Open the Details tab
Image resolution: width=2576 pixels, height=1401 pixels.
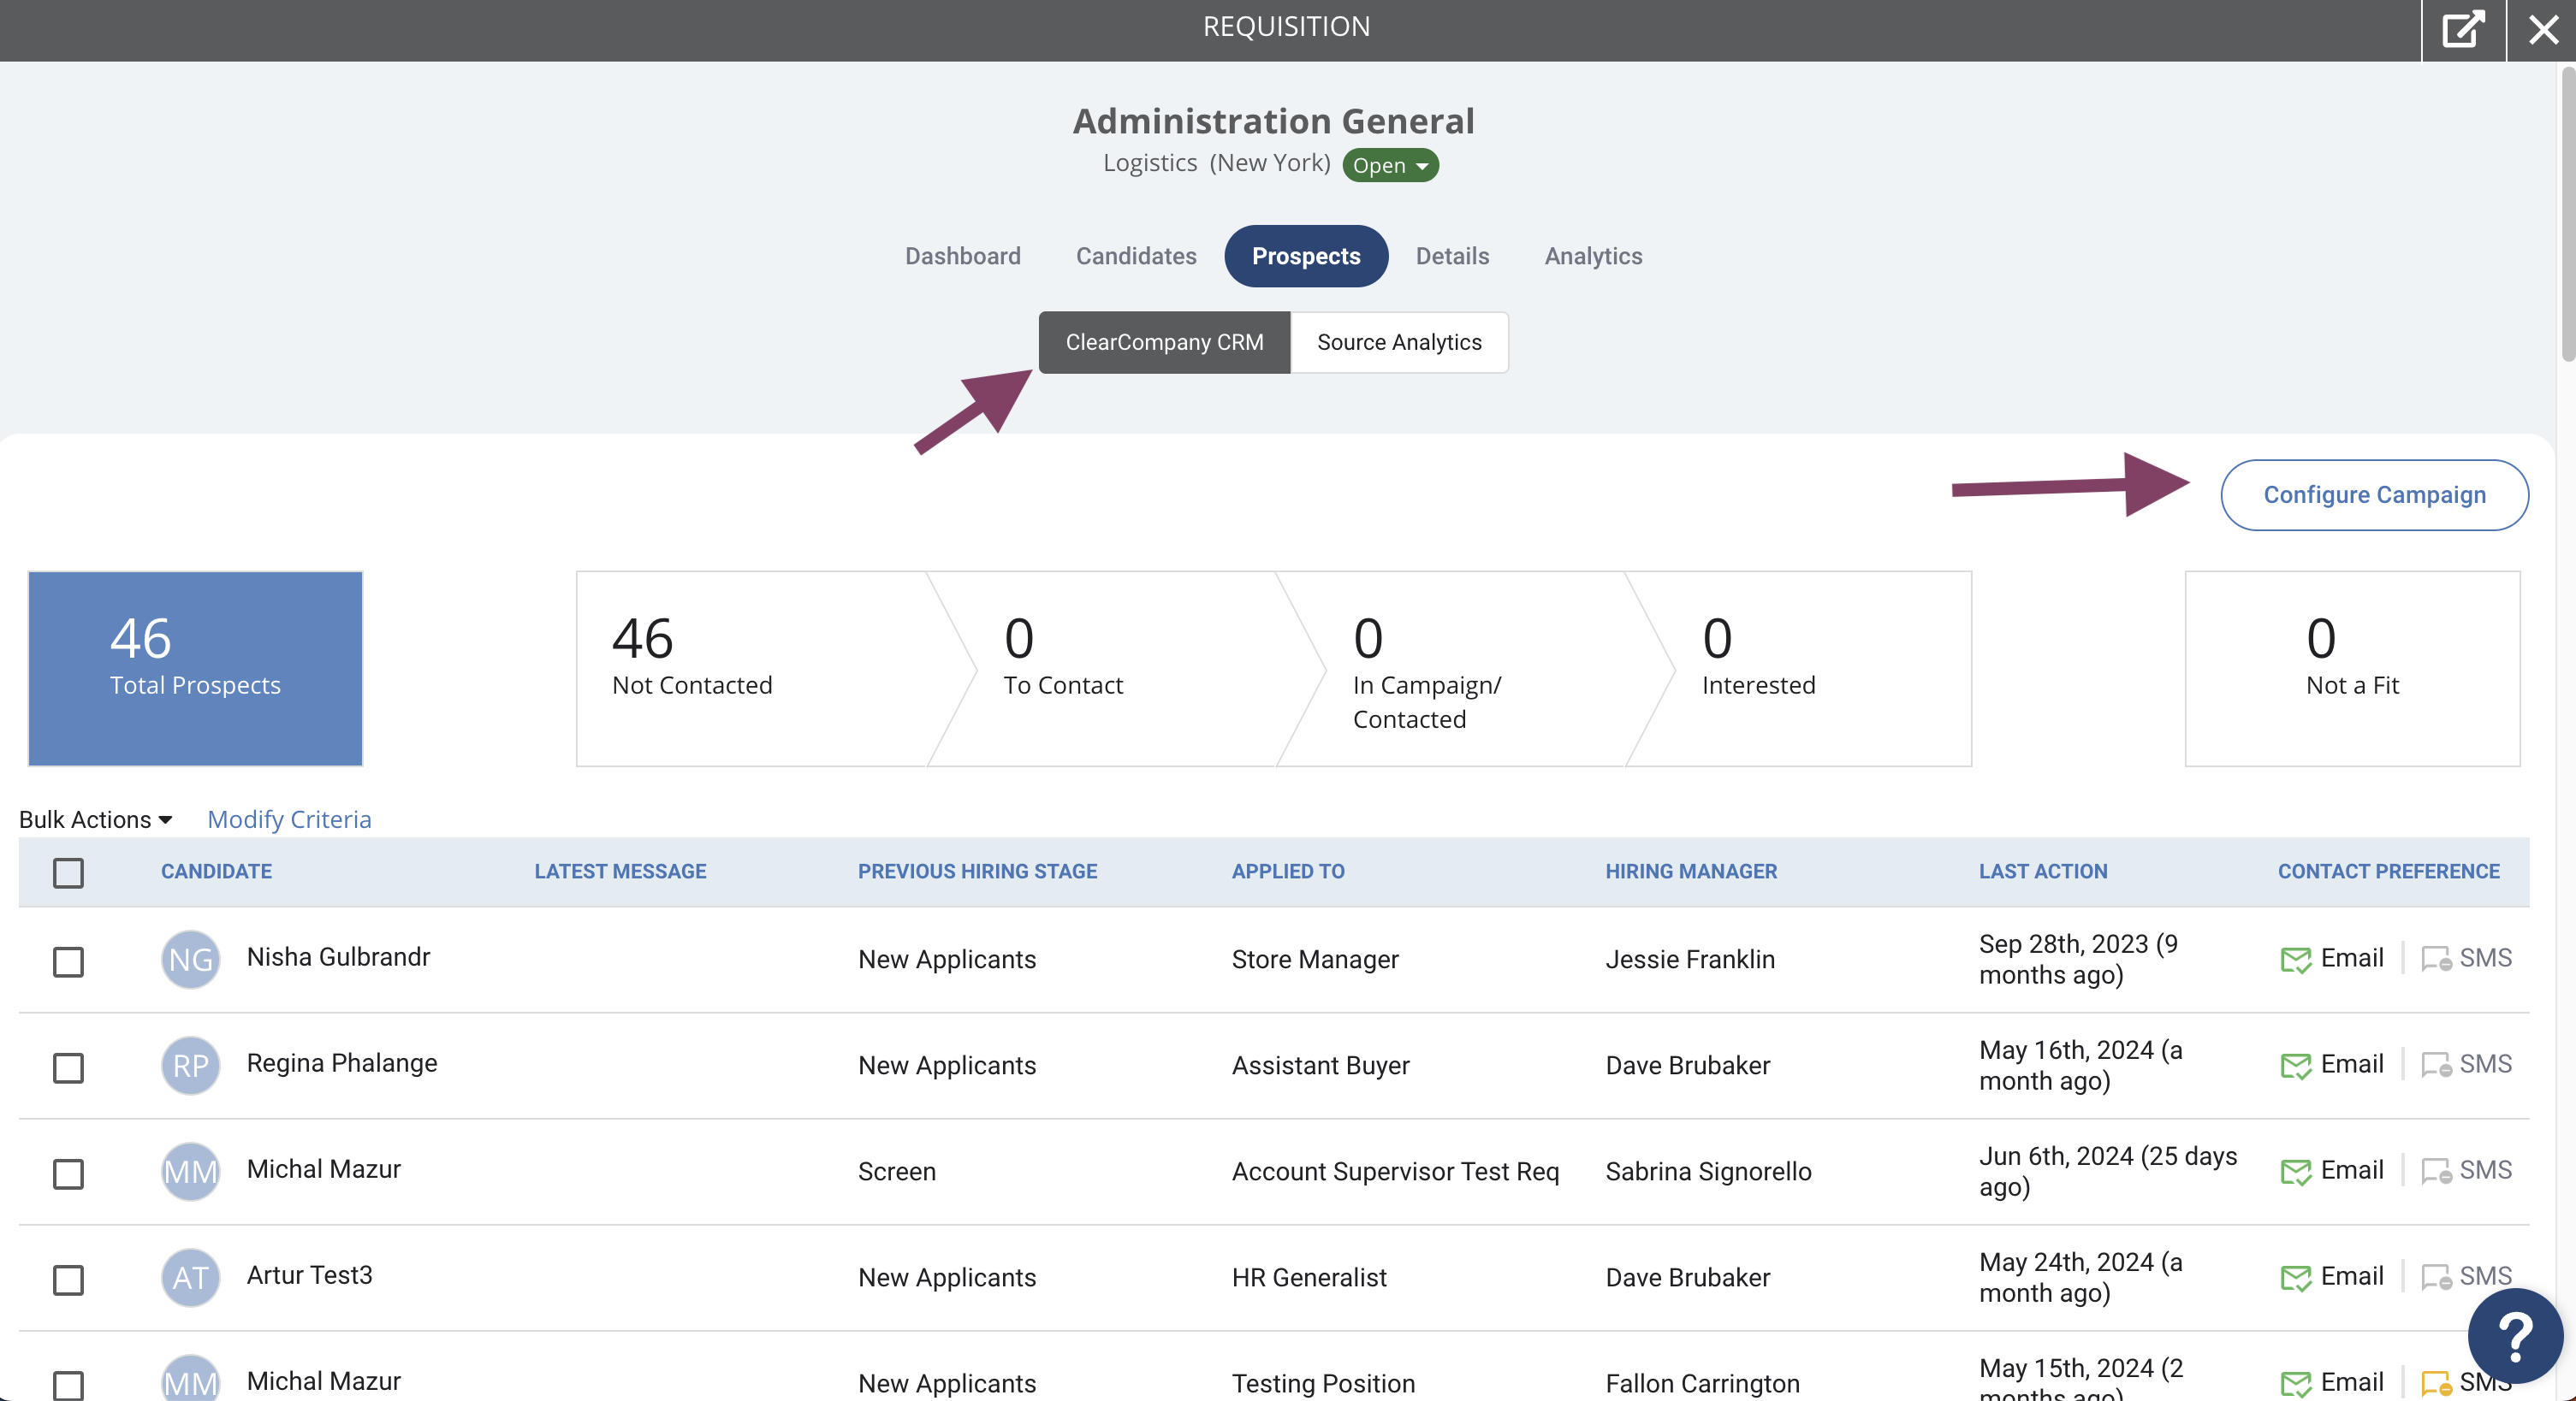pyautogui.click(x=1452, y=256)
